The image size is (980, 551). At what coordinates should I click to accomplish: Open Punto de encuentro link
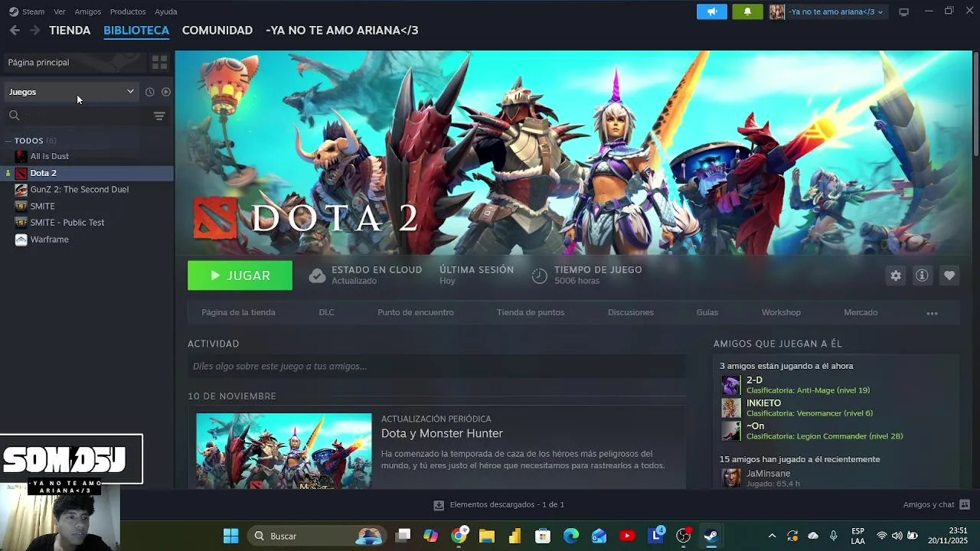tap(416, 312)
